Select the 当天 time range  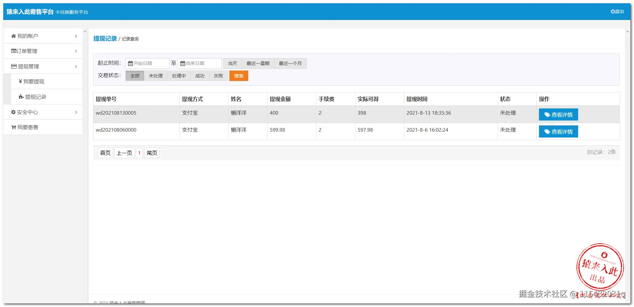[233, 63]
